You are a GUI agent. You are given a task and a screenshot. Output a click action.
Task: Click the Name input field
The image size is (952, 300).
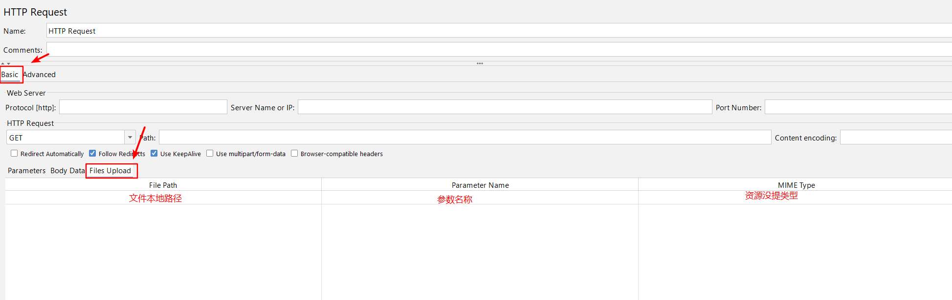(x=489, y=31)
